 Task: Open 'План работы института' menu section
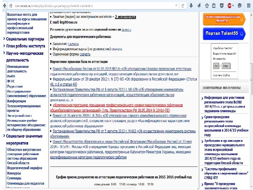pyautogui.click(x=26, y=46)
